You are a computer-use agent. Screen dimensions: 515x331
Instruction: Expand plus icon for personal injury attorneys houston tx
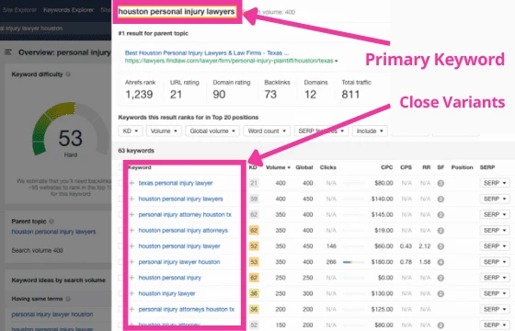pyautogui.click(x=132, y=309)
